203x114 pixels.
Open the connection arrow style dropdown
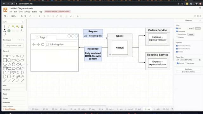(66, 16)
